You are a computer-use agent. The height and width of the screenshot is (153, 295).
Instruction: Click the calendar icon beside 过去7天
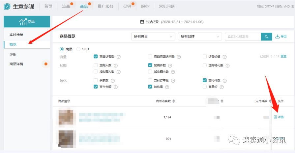[x=142, y=22]
